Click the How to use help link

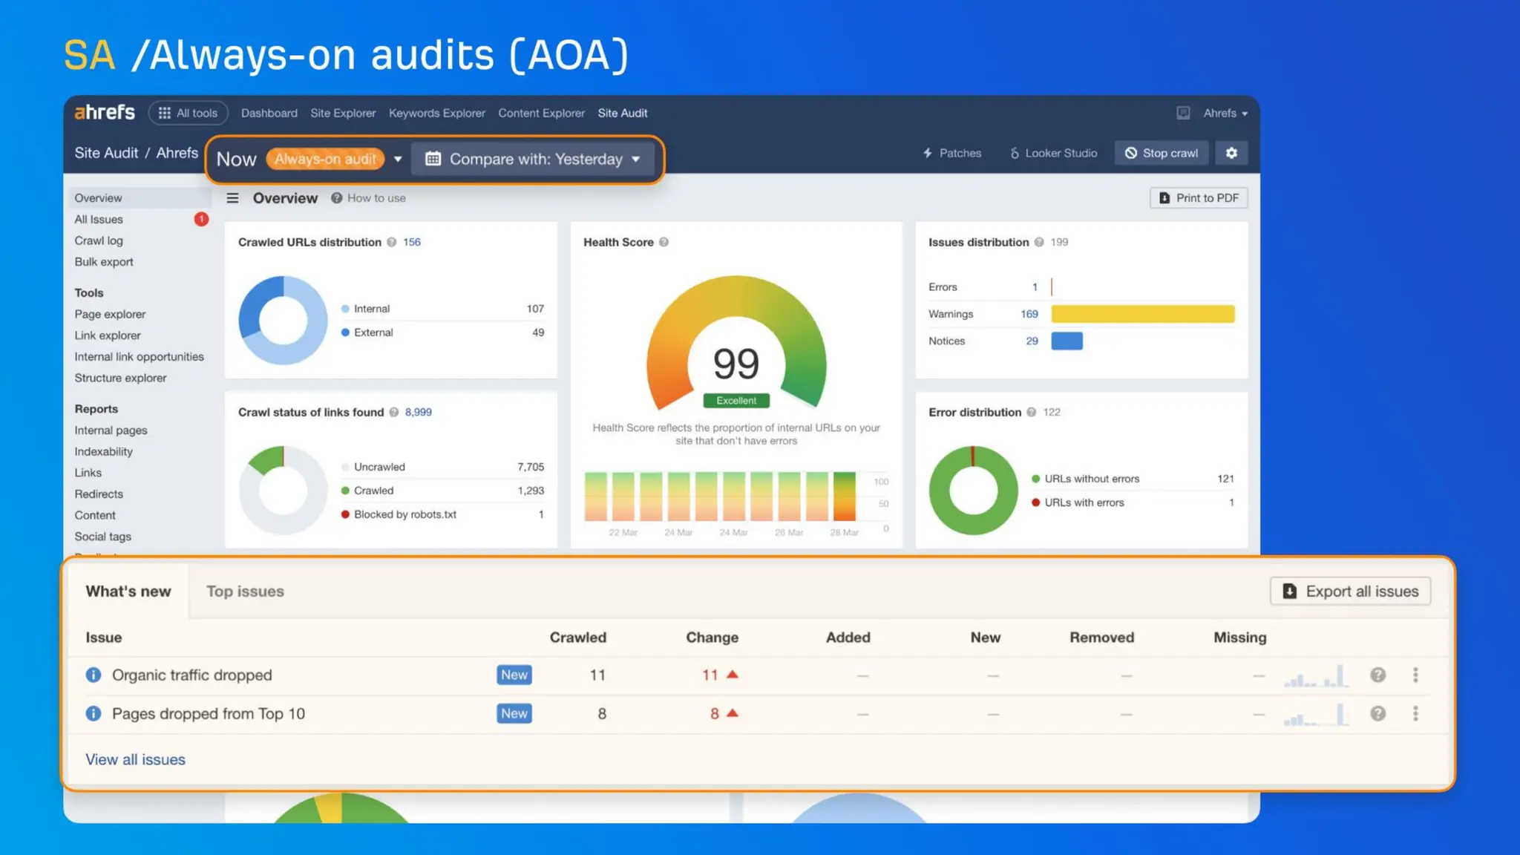click(369, 198)
